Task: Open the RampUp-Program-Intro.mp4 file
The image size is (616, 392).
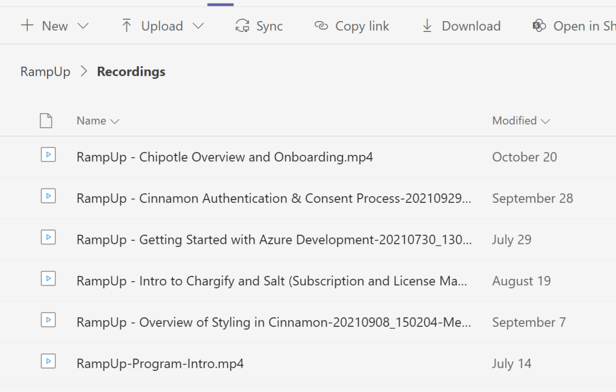Action: [x=160, y=364]
